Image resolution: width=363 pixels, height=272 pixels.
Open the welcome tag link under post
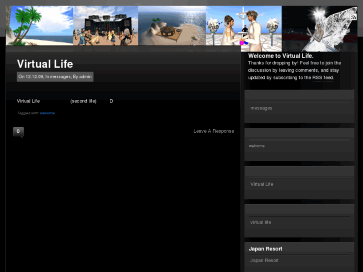pos(47,113)
